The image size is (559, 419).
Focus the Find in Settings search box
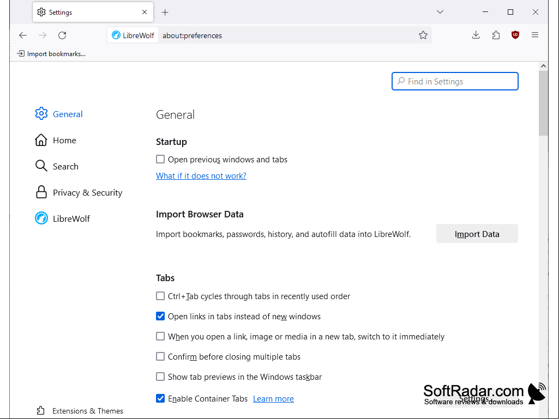455,81
